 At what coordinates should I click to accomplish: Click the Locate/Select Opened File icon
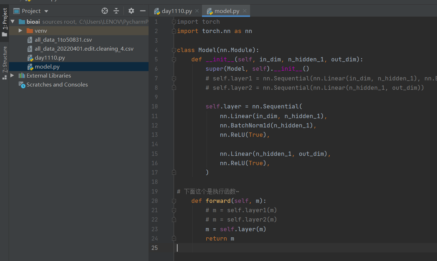coord(105,11)
